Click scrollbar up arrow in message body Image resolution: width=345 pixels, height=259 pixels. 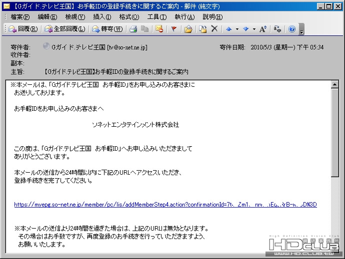coord(334,84)
